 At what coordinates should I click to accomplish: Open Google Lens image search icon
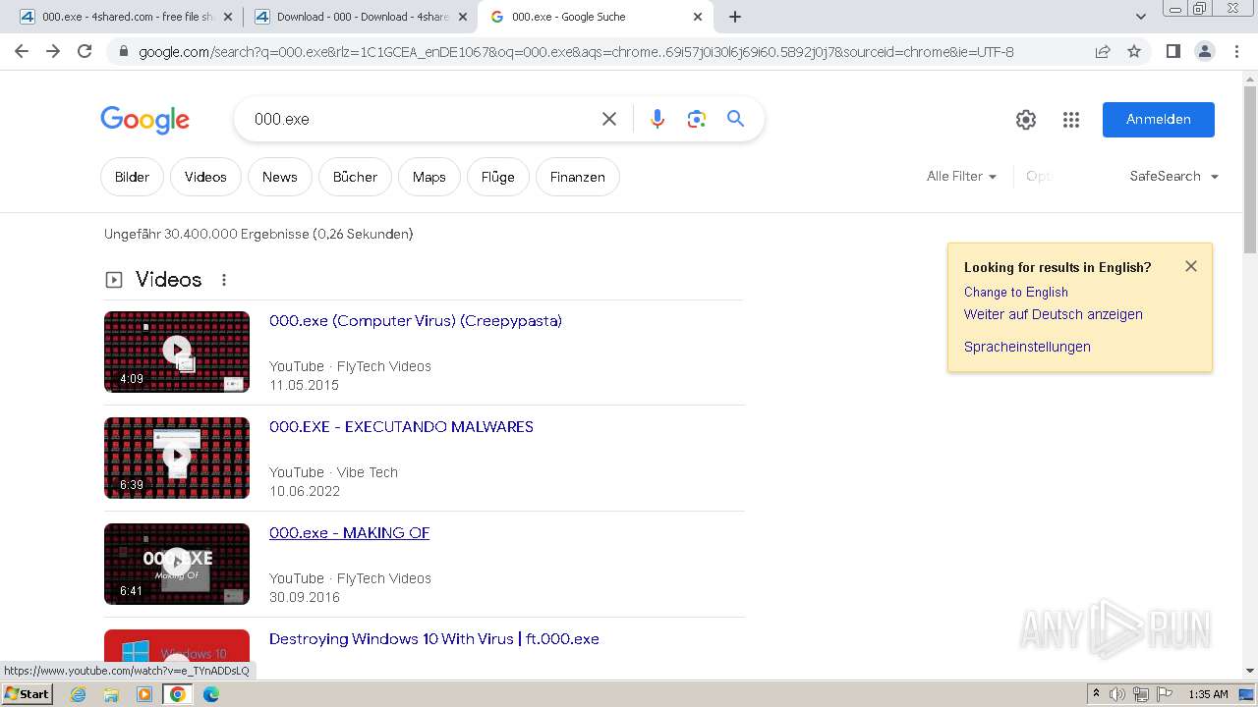pyautogui.click(x=697, y=119)
